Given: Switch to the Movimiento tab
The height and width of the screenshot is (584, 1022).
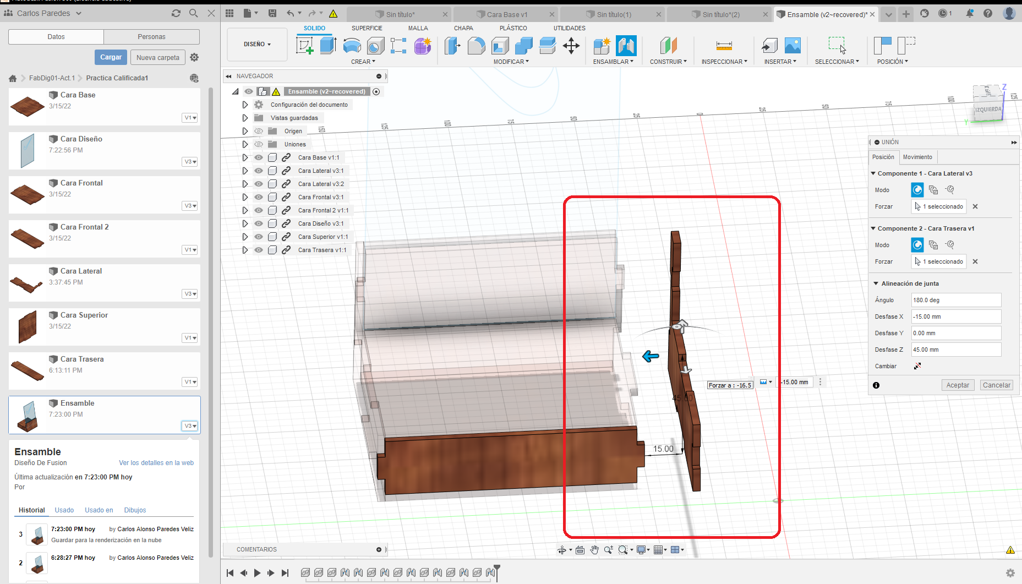Looking at the screenshot, I should (917, 157).
